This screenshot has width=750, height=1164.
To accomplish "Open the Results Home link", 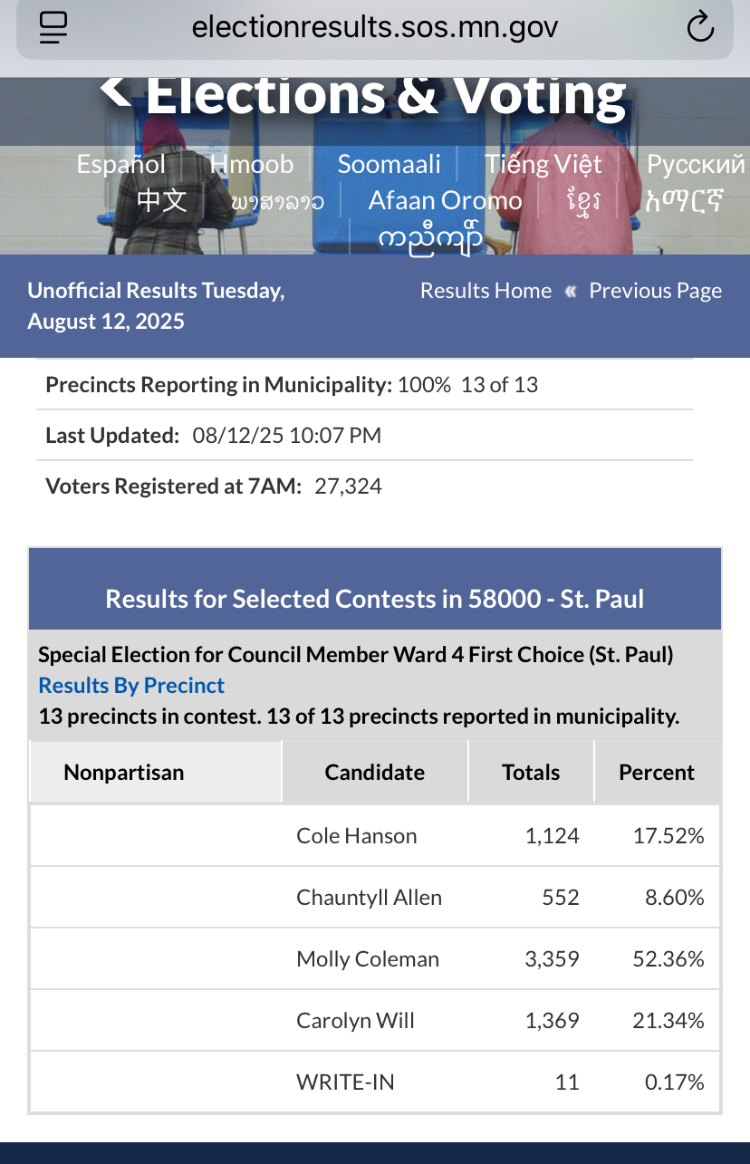I will (486, 291).
